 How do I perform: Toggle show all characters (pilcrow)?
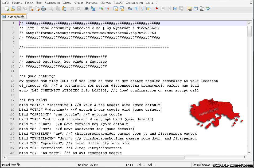136,9
